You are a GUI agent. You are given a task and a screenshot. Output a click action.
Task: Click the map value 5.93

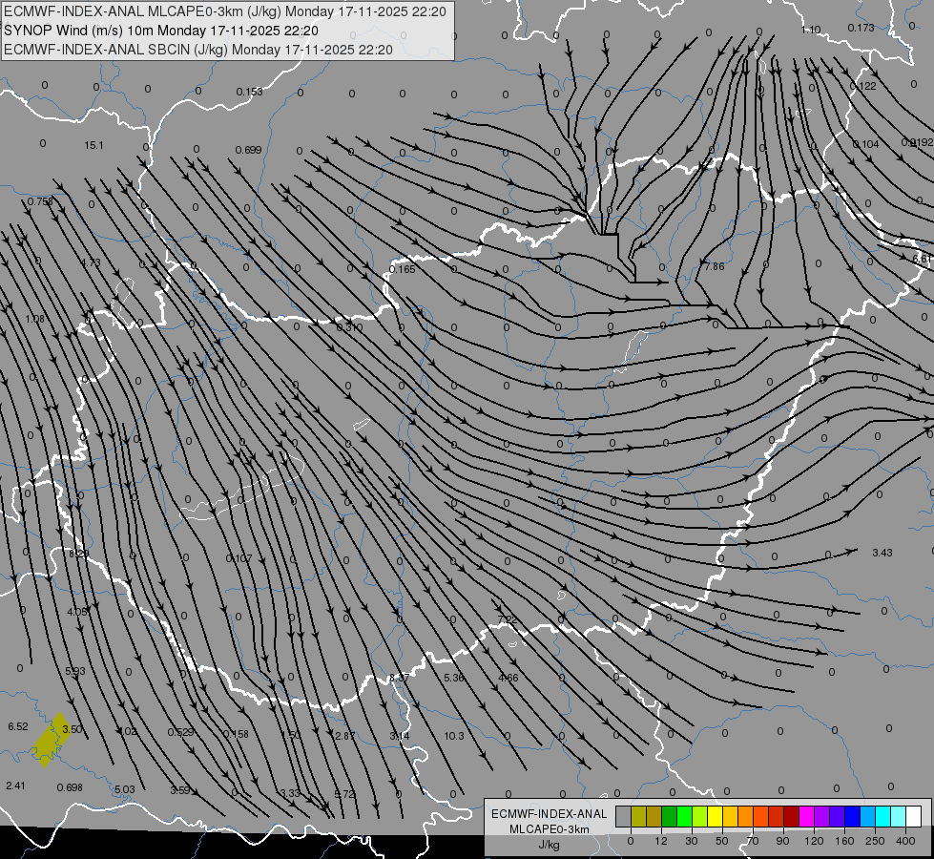coord(75,671)
